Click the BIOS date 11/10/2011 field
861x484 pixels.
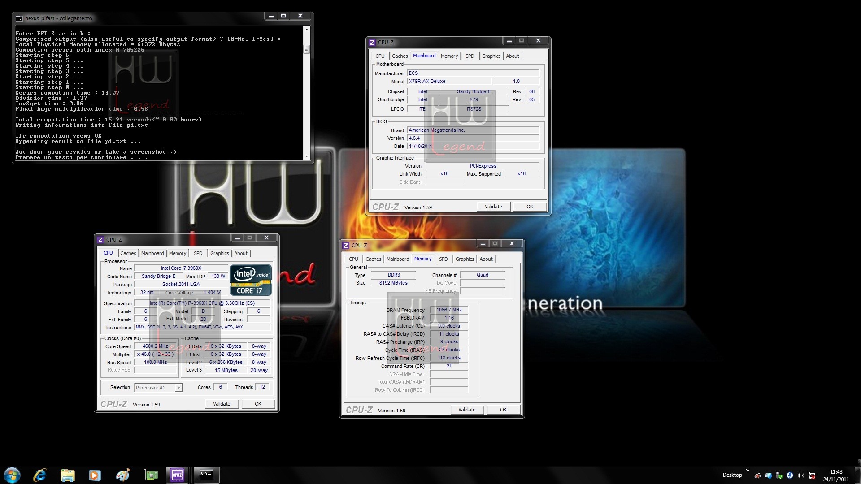pos(473,147)
